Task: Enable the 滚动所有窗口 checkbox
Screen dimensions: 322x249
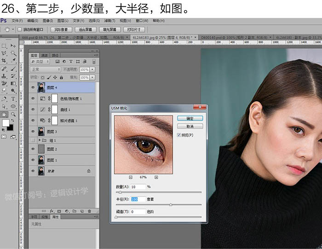Action: [20, 29]
